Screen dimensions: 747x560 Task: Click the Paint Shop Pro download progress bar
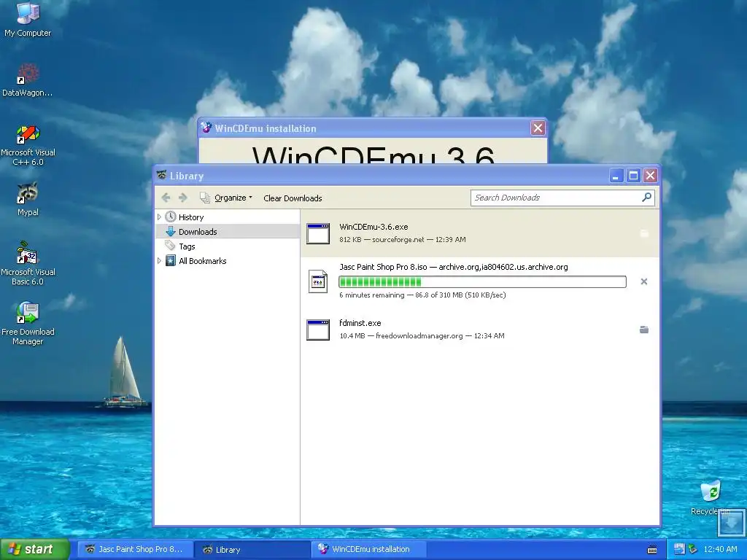(x=482, y=282)
